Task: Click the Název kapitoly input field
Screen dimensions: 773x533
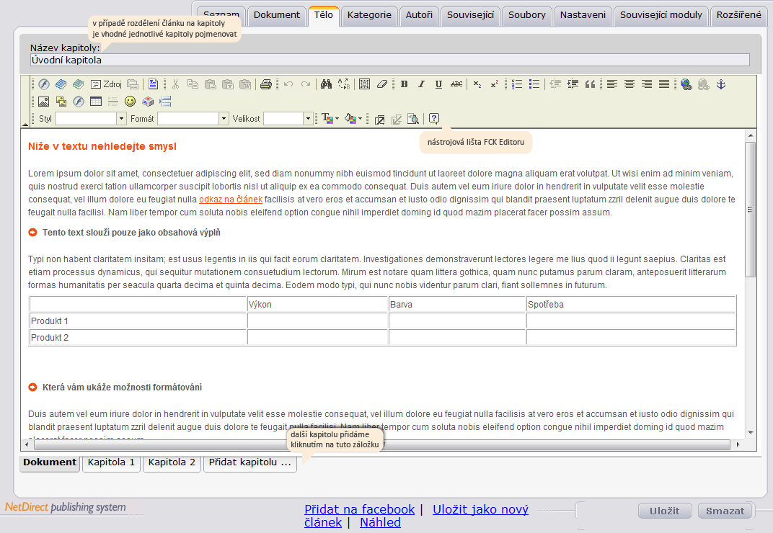Action: [390, 60]
